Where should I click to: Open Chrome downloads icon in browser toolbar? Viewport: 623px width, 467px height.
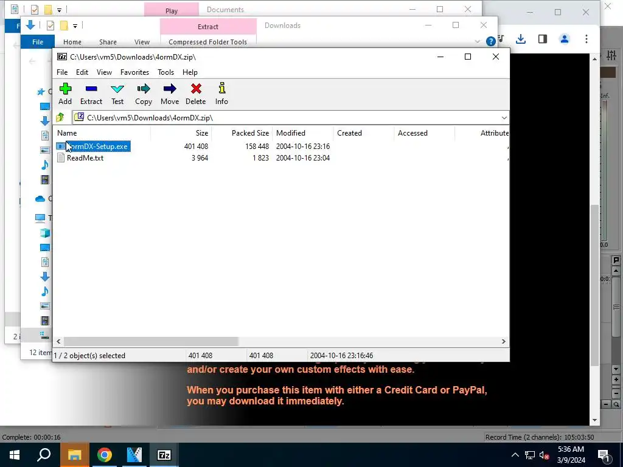pos(521,39)
